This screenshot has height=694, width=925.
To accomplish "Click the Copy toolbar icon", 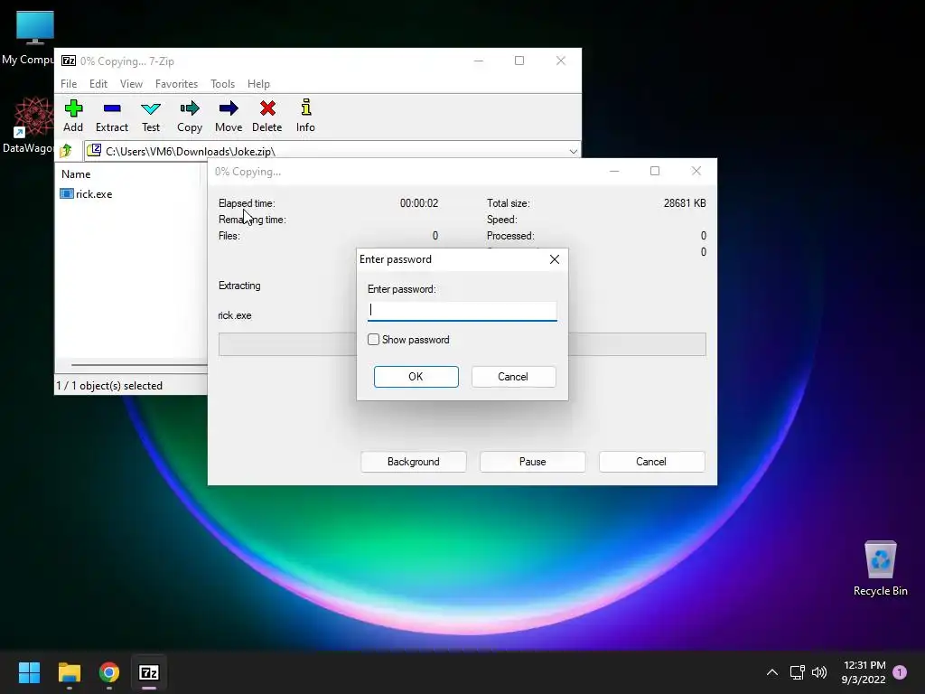I will [190, 116].
